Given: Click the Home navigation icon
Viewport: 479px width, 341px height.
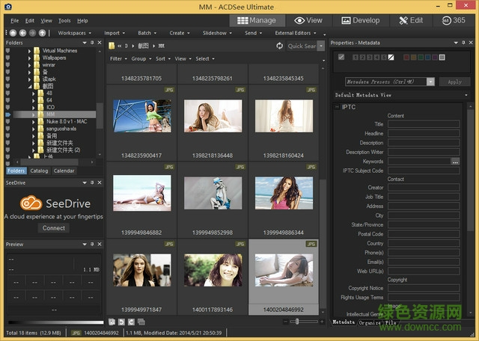Looking at the screenshot, I should [x=13, y=33].
